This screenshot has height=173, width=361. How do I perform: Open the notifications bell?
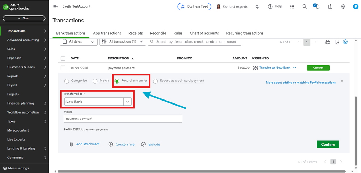click(x=317, y=7)
